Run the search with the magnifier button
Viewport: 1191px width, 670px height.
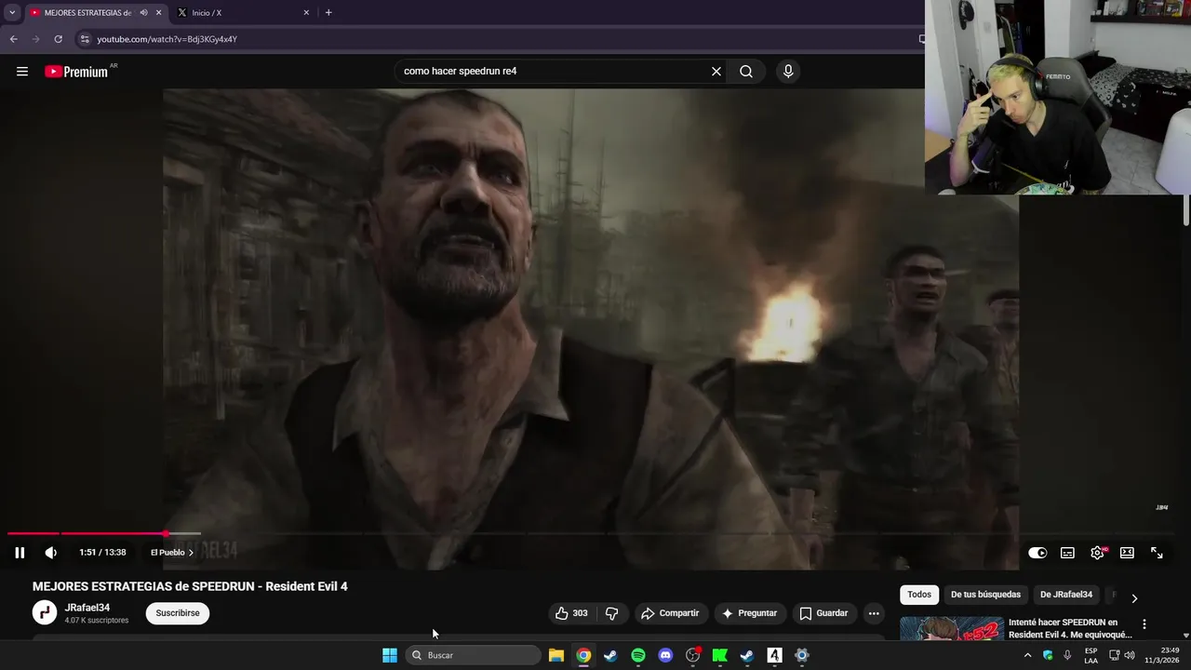pos(746,72)
